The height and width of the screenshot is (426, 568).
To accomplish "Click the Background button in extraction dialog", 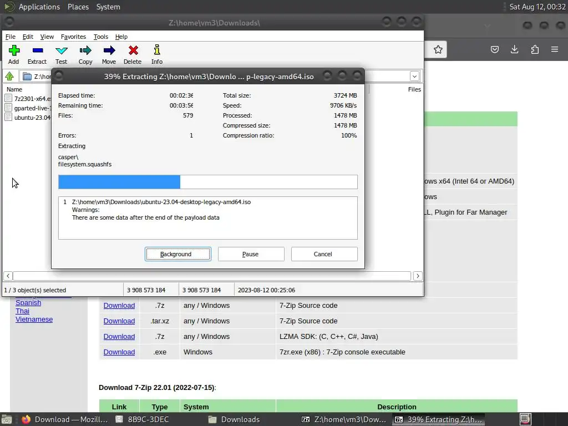I will [178, 254].
